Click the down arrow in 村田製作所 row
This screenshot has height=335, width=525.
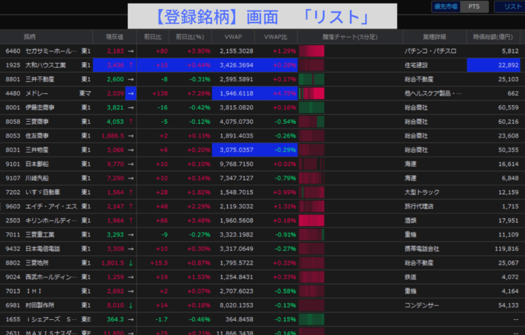[x=131, y=305]
